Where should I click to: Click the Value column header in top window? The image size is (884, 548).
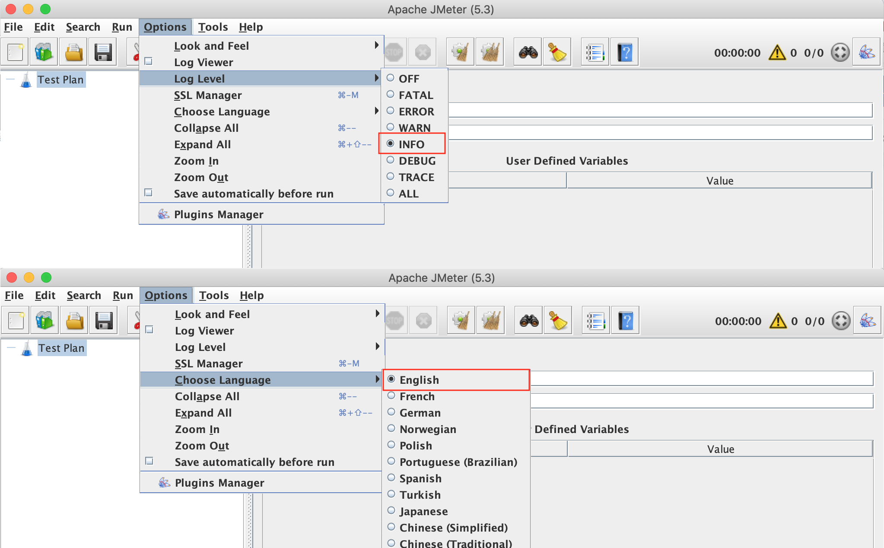[x=719, y=181]
